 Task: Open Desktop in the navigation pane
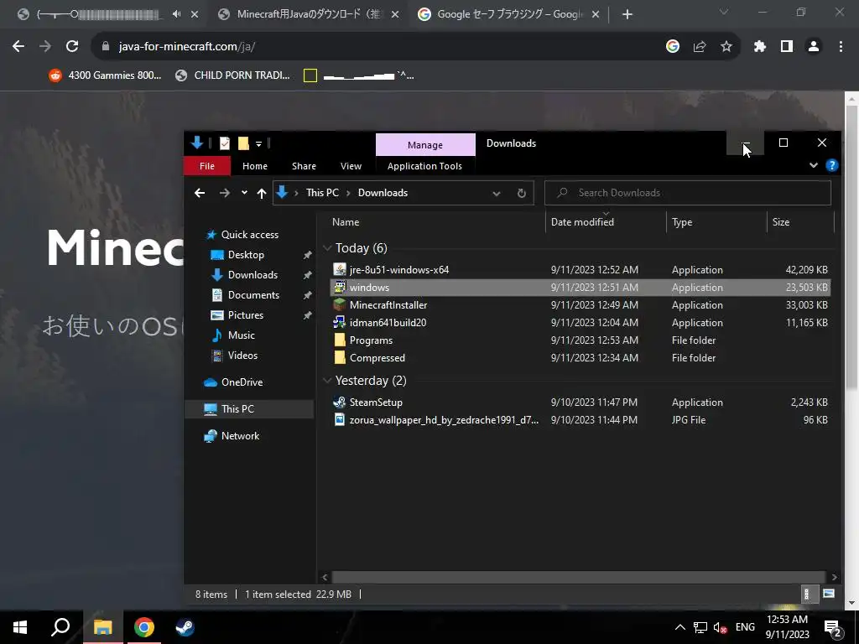point(246,255)
